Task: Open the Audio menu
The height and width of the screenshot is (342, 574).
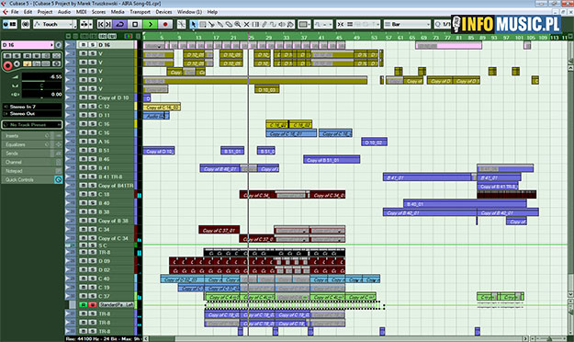Action: [x=64, y=12]
